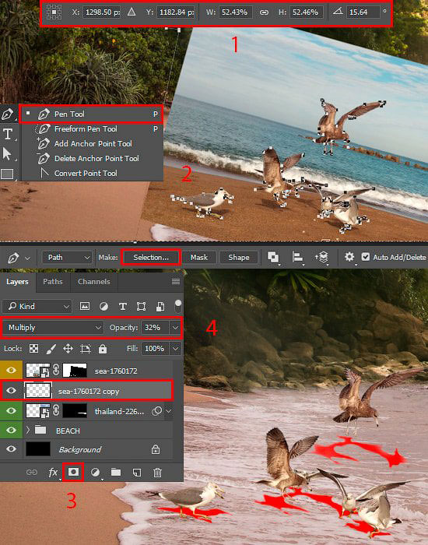Lock image pixels brush icon
This screenshot has width=428, height=545.
point(51,349)
